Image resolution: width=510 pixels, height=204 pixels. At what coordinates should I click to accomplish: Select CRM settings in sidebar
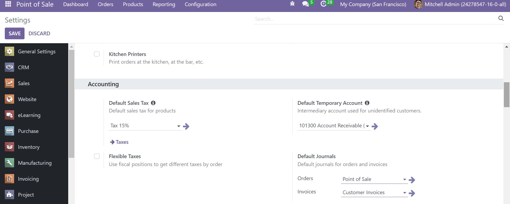click(34, 67)
